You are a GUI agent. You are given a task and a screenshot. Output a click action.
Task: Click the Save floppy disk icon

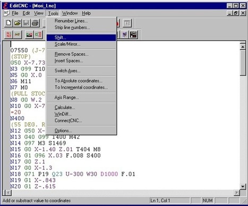pyautogui.click(x=26, y=23)
